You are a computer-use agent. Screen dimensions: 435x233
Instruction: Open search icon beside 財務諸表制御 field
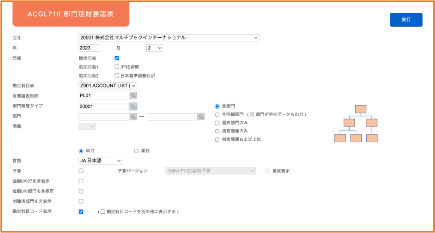click(x=133, y=96)
